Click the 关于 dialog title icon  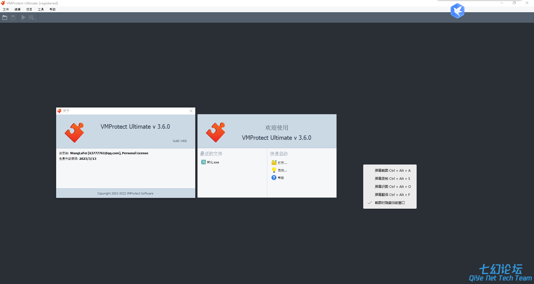59,111
